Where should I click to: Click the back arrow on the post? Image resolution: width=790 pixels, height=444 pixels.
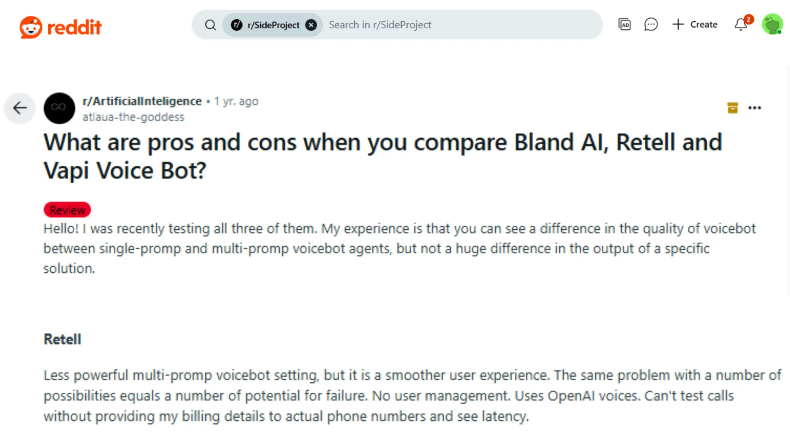tap(19, 108)
